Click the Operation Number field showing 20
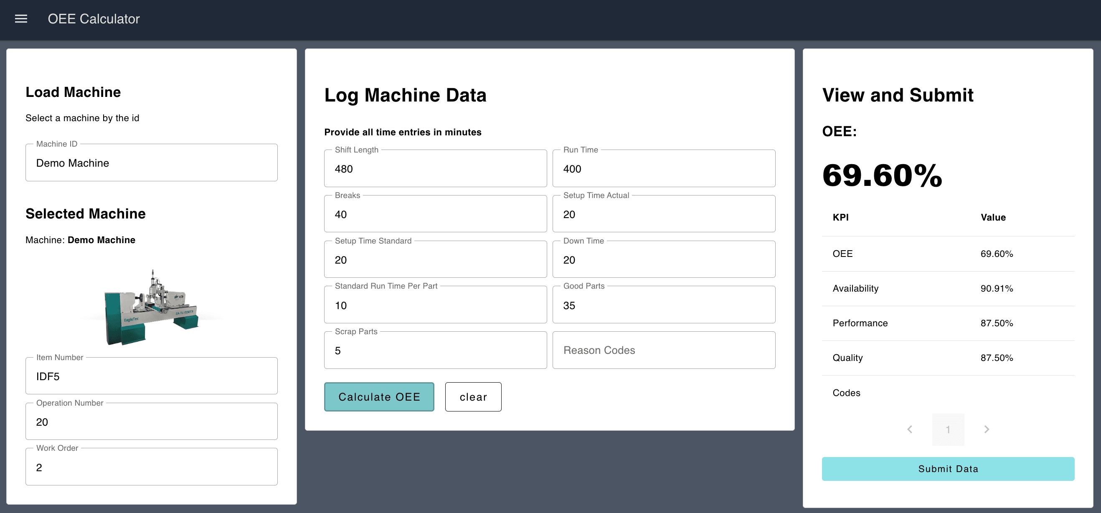This screenshot has width=1101, height=513. (151, 422)
